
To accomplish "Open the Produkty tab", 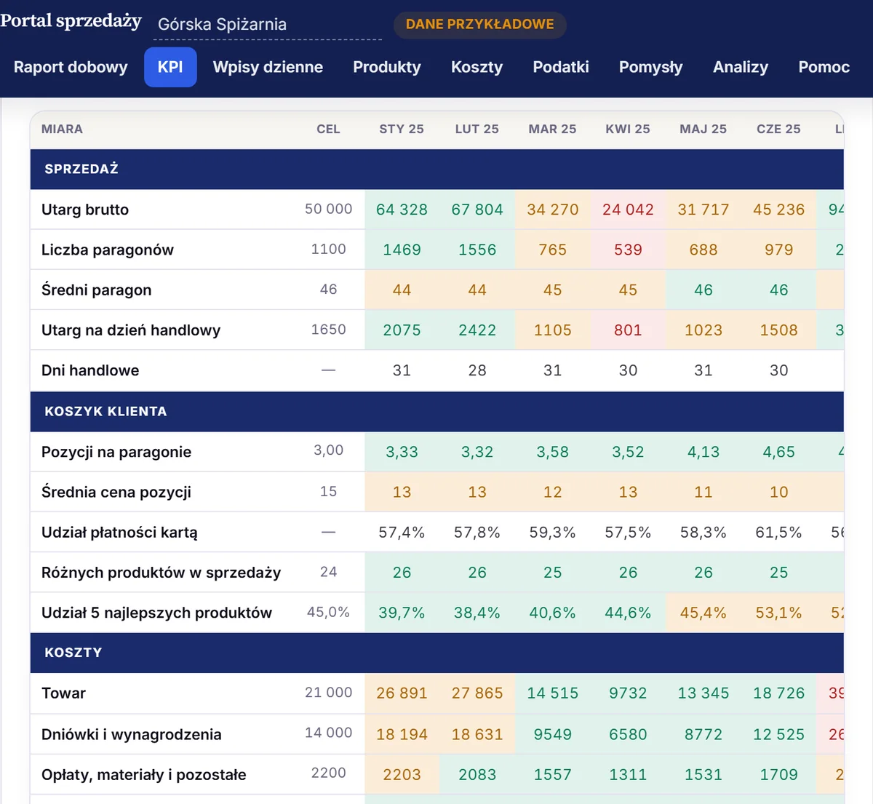I will click(x=387, y=67).
